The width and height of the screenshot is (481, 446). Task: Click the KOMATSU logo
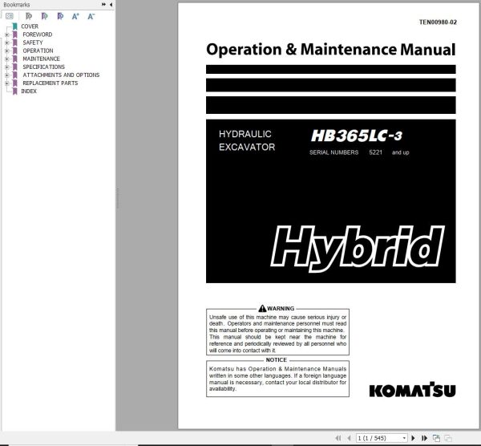[413, 390]
